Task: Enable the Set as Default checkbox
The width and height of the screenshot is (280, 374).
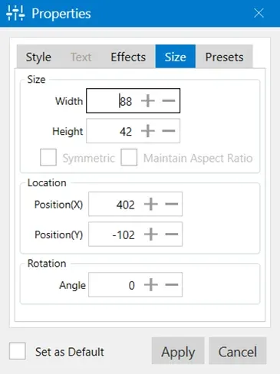Action: [18, 351]
